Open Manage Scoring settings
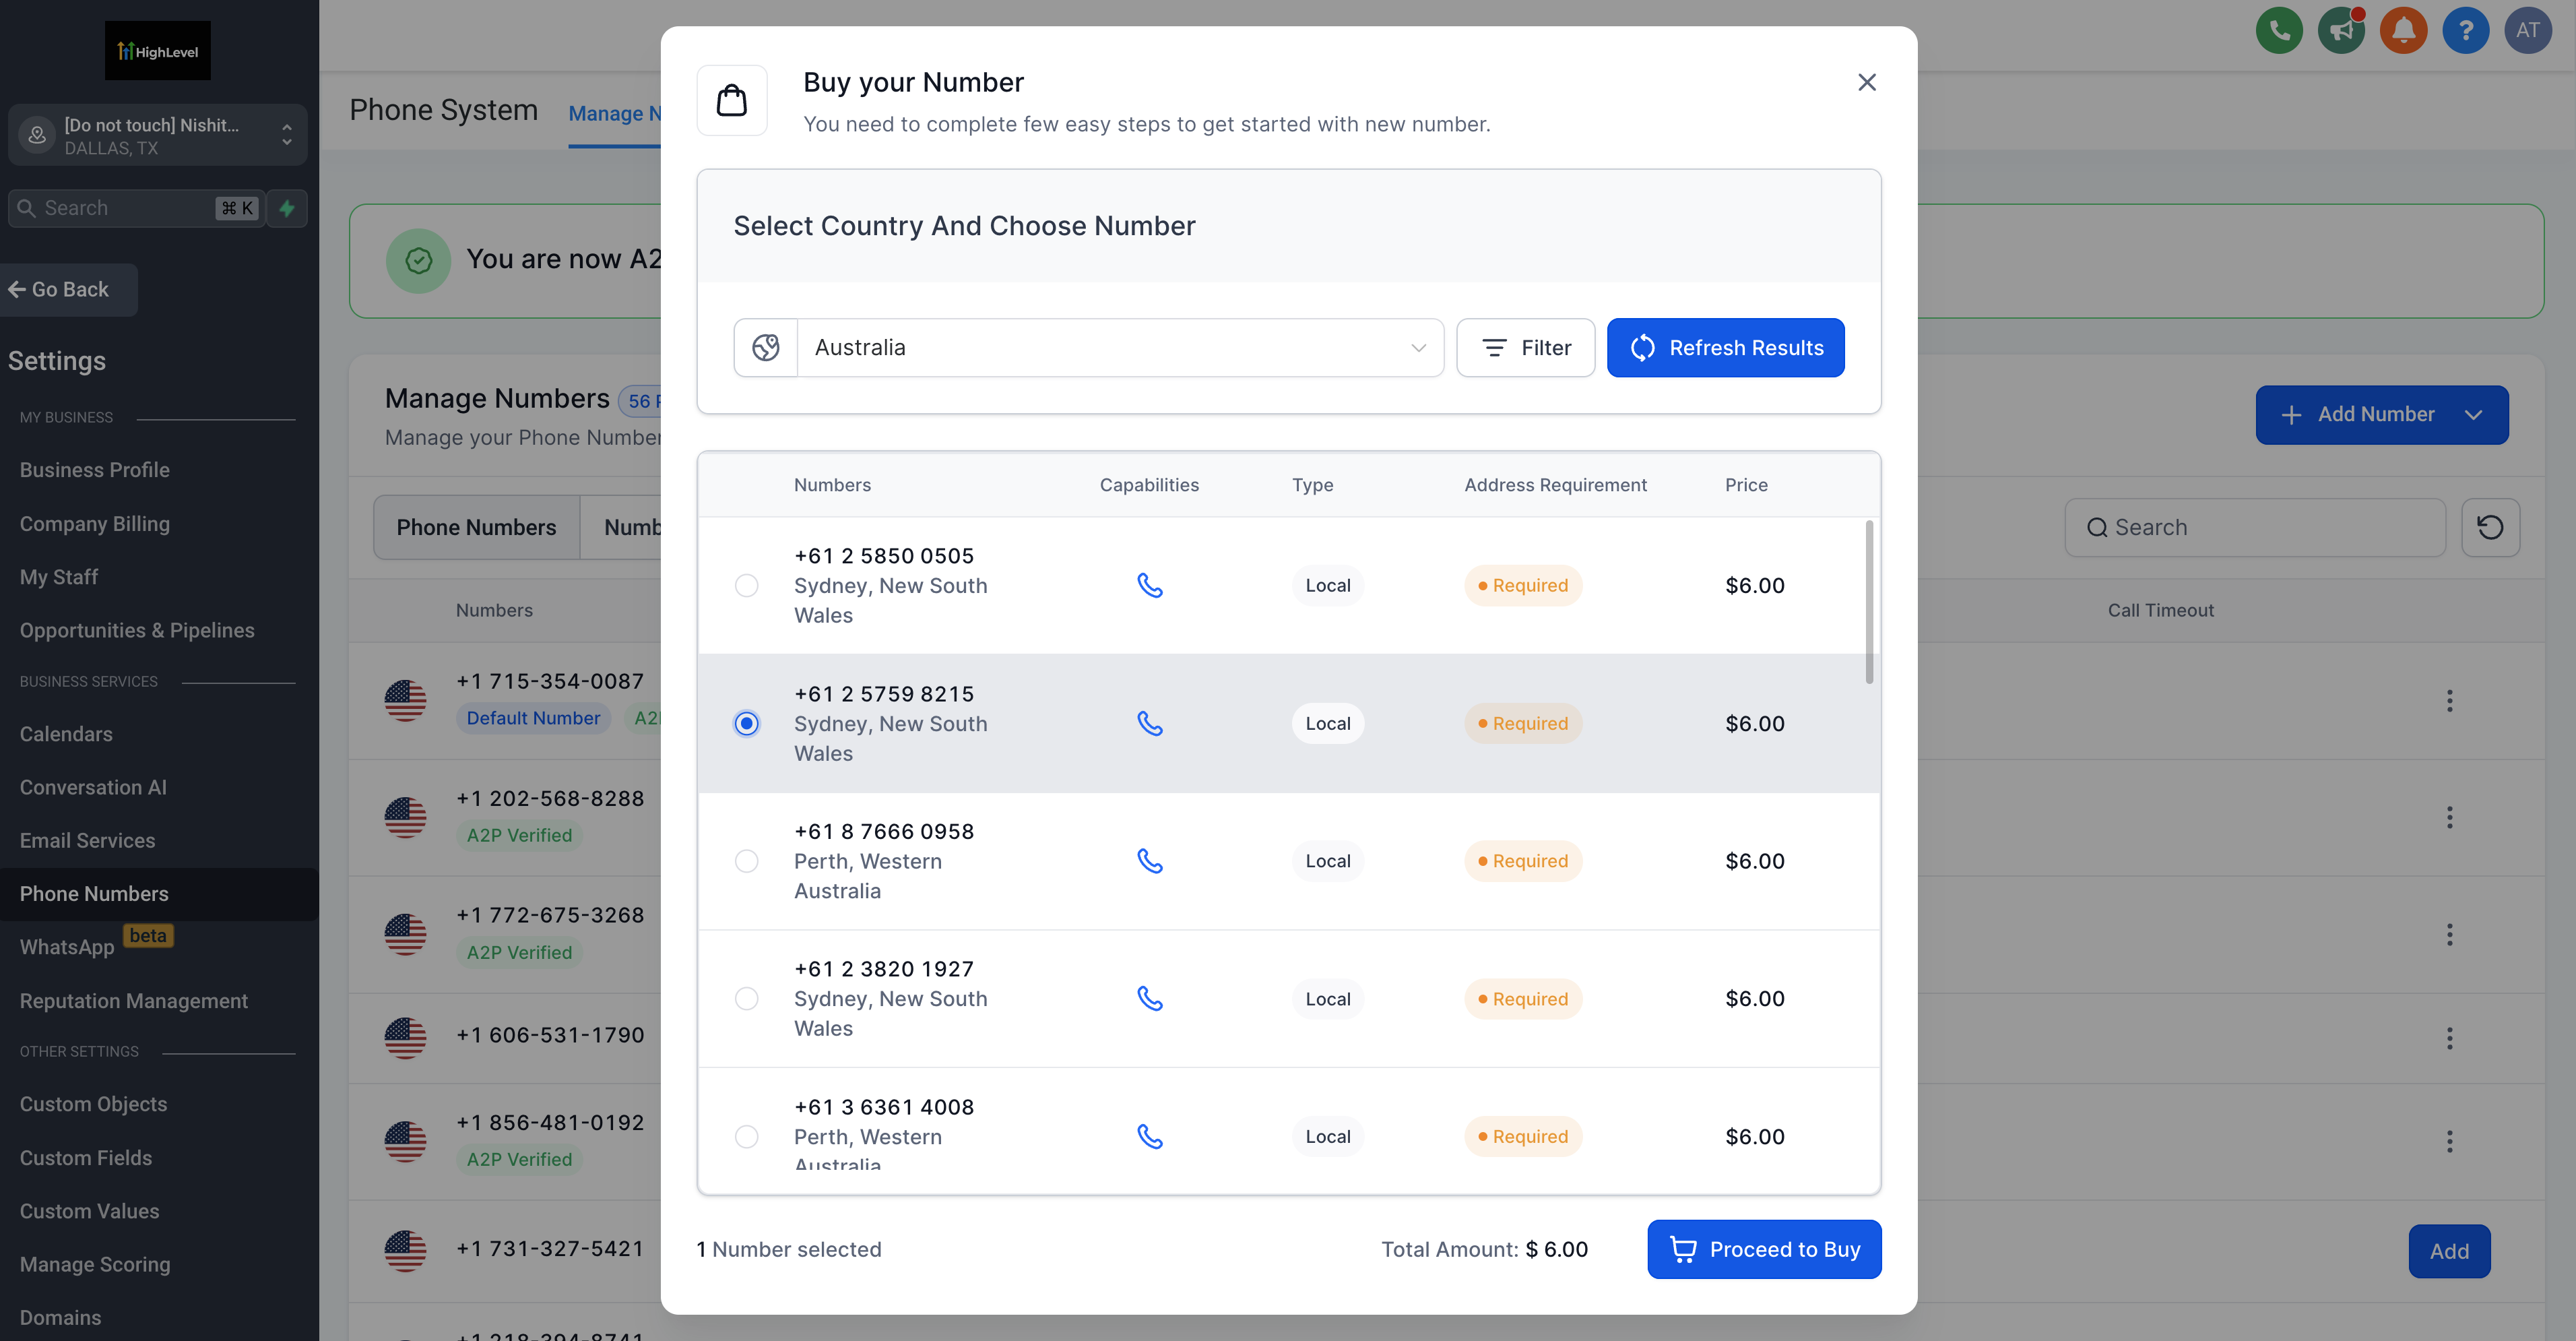2576x1341 pixels. tap(95, 1264)
